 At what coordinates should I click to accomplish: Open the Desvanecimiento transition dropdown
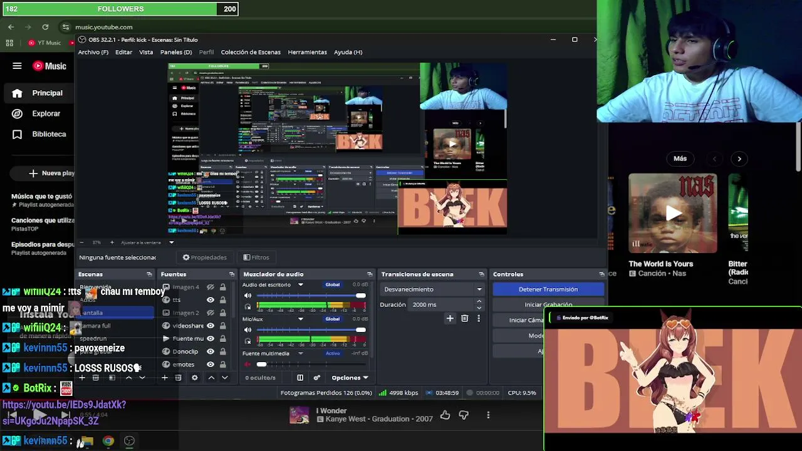pos(432,289)
